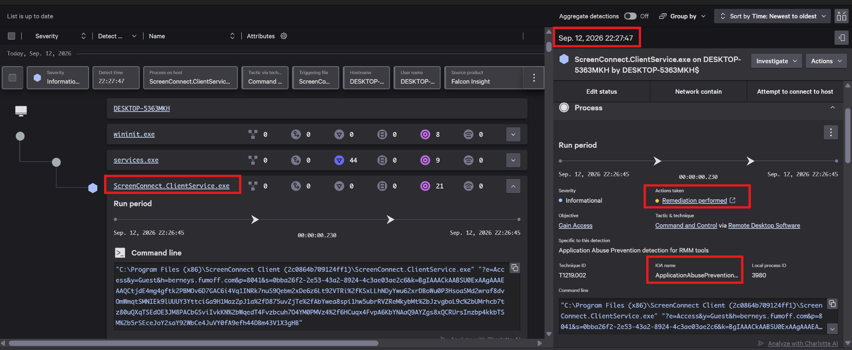Select the ScreenConnect hexagon tree node
This screenshot has height=350, width=852.
coord(93,188)
